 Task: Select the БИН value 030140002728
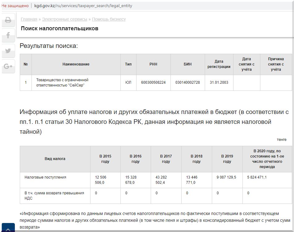click(x=188, y=82)
